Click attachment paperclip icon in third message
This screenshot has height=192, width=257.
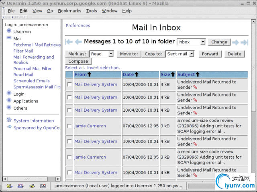[x=195, y=113]
